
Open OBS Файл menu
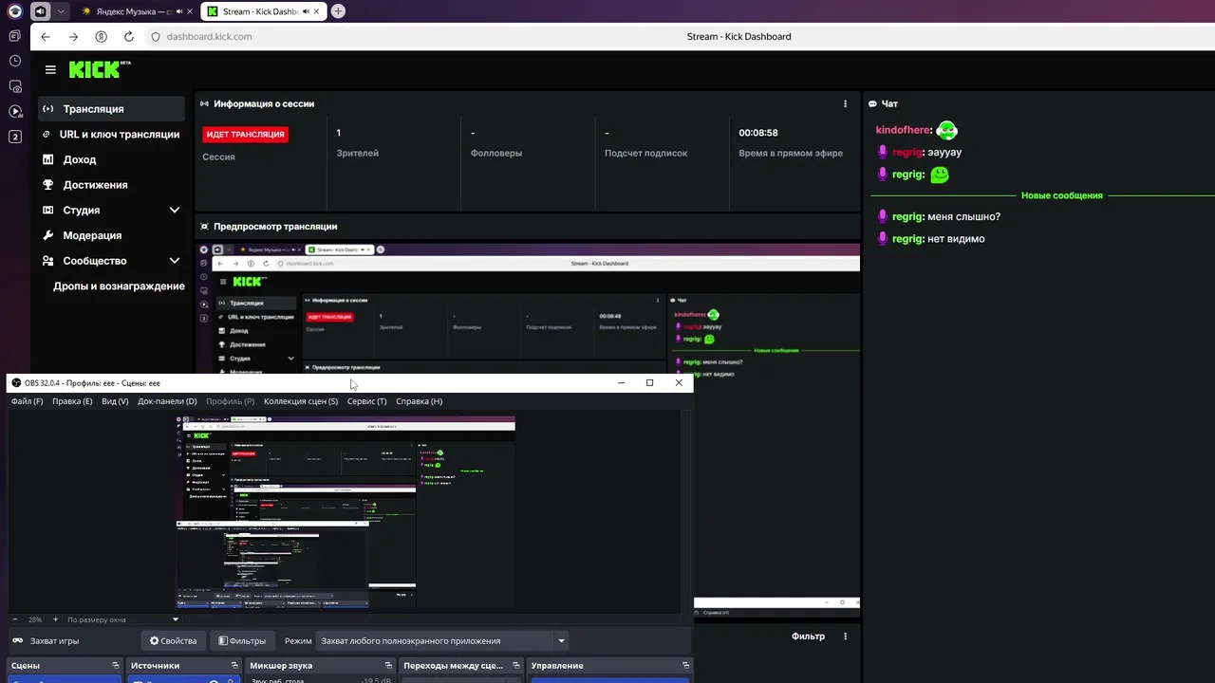coord(27,401)
